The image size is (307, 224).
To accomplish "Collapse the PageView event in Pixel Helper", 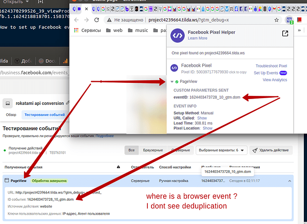I will [x=172, y=82].
